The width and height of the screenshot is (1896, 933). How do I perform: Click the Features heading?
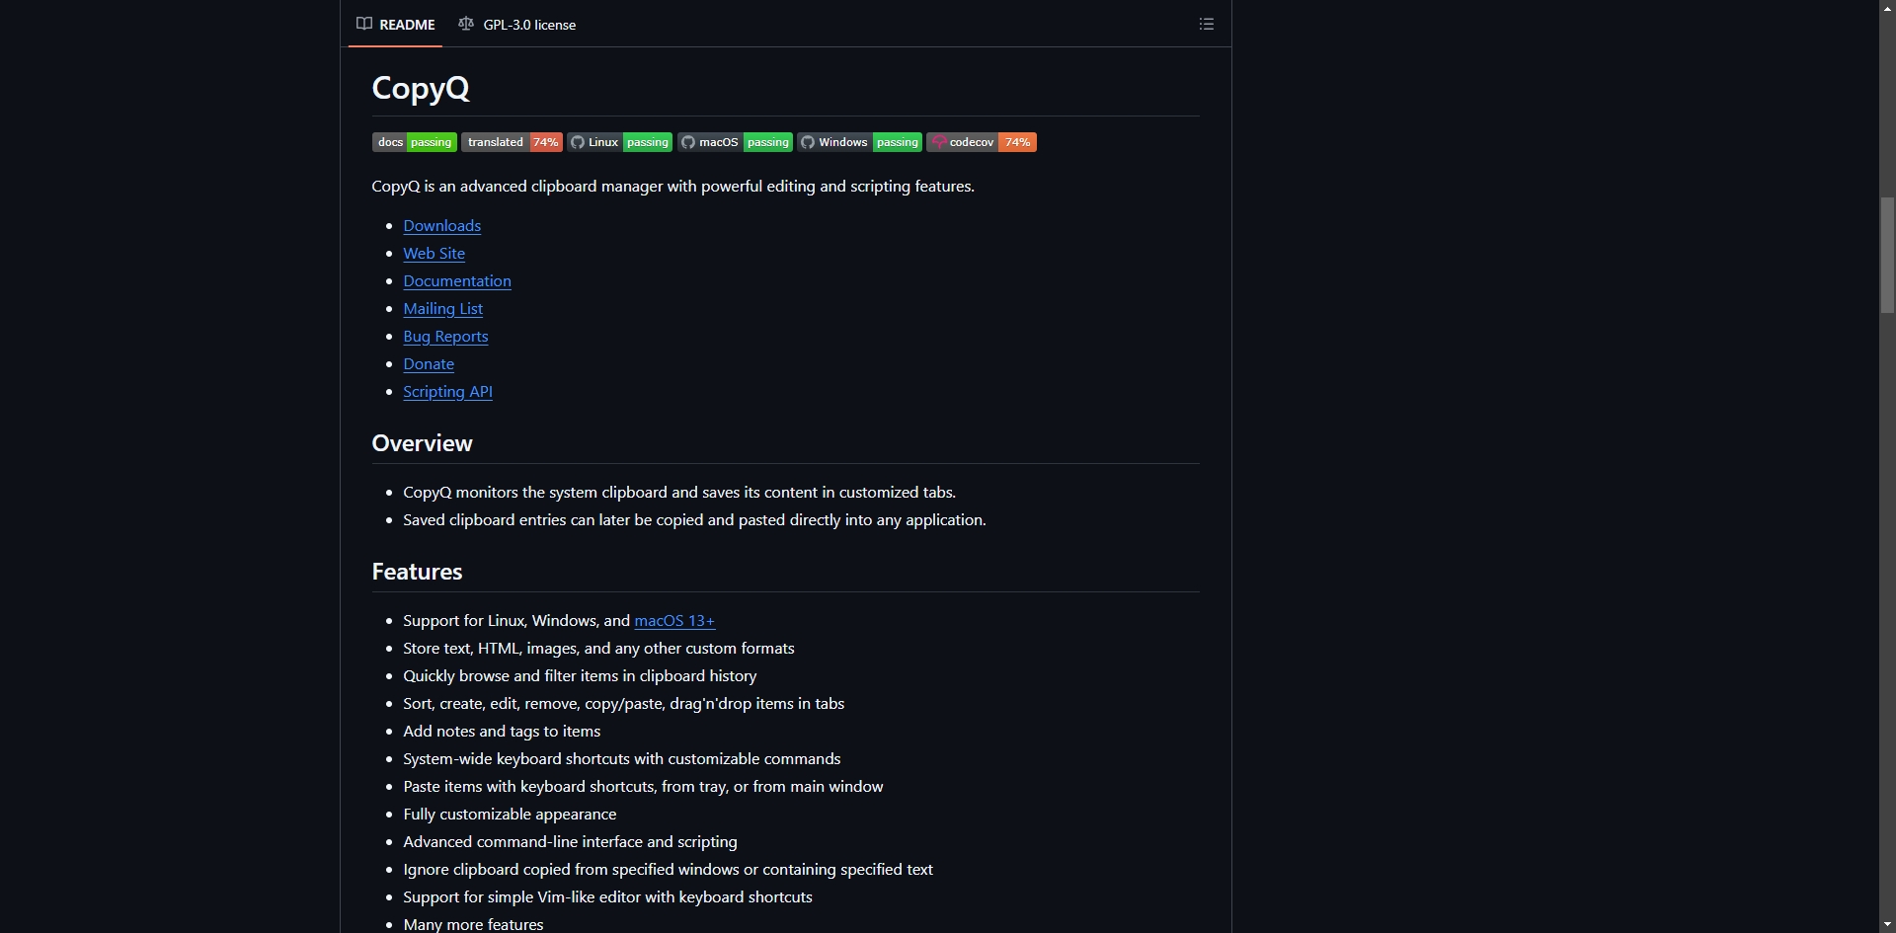tap(417, 572)
